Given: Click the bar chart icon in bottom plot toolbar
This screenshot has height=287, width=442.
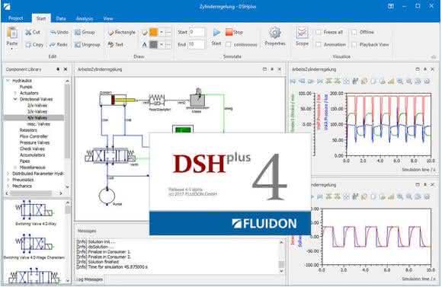Looking at the screenshot, I should (x=391, y=196).
